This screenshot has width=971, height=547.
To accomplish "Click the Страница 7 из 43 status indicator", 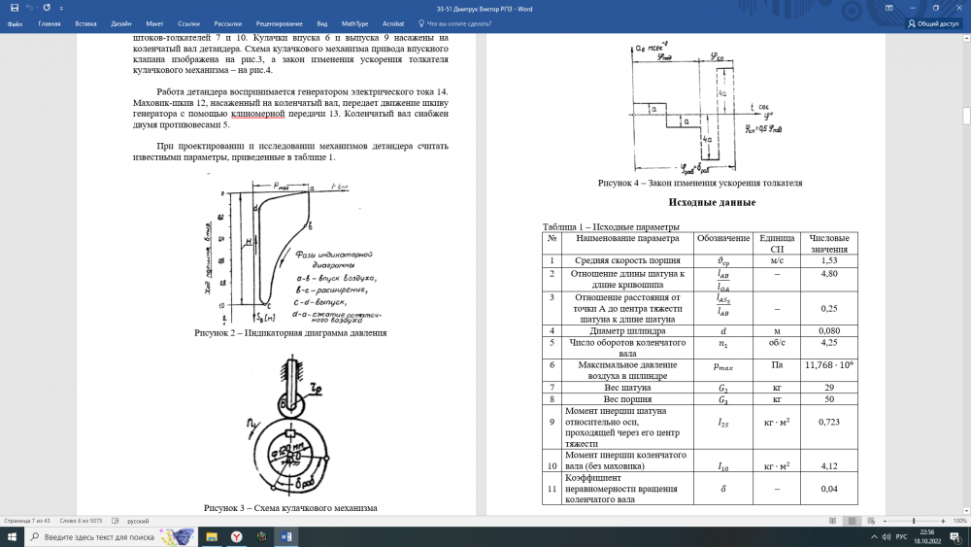I will pos(26,521).
